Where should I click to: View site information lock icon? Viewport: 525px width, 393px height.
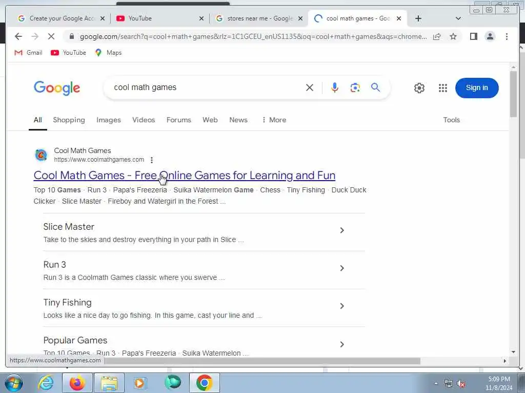coord(71,36)
